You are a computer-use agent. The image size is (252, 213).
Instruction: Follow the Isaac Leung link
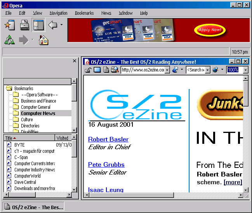(106, 190)
